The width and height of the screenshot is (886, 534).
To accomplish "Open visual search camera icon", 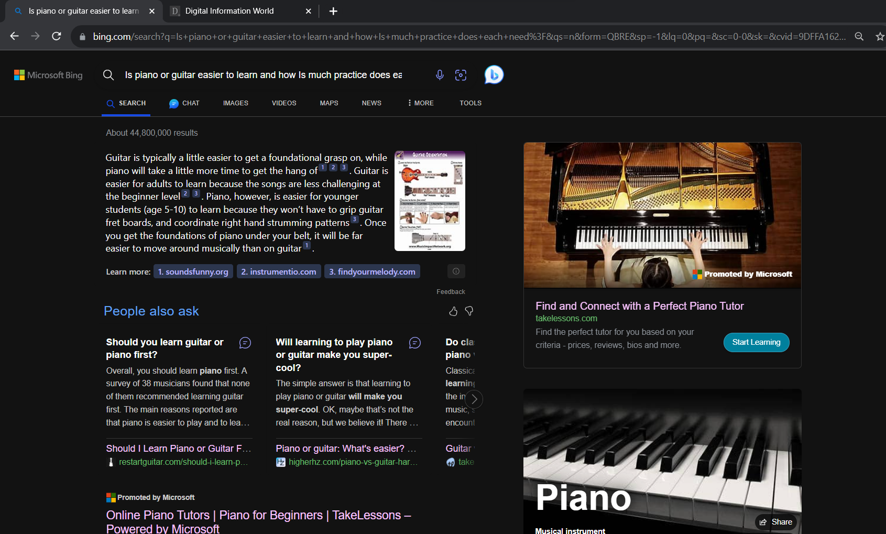I will pyautogui.click(x=461, y=75).
